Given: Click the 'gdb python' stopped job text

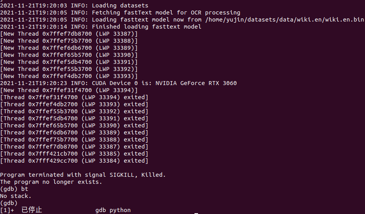Looking at the screenshot, I should [113, 210].
